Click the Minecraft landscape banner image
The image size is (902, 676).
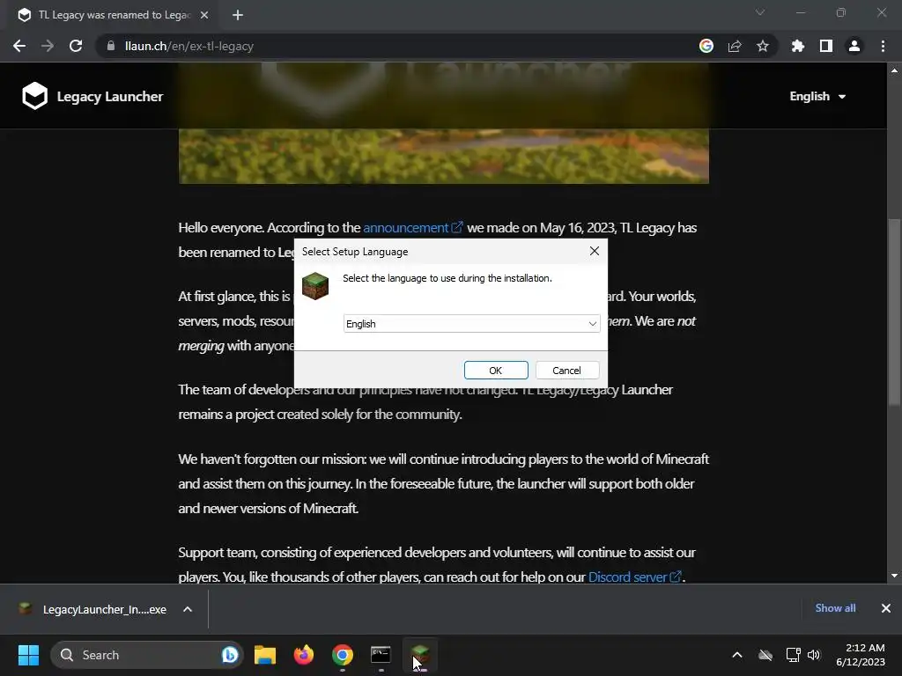[444, 156]
